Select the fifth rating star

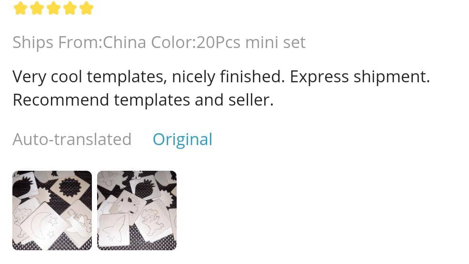(x=86, y=8)
